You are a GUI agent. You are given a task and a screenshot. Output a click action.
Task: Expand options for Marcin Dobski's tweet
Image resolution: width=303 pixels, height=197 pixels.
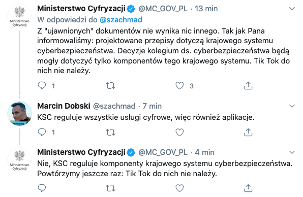(292, 106)
